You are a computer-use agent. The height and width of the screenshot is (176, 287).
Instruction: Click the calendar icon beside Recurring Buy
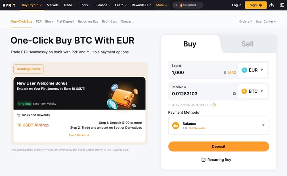(203, 160)
